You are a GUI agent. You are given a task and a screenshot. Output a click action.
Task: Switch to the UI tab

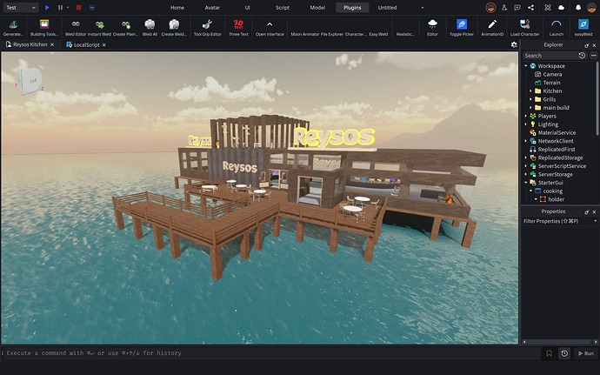247,8
